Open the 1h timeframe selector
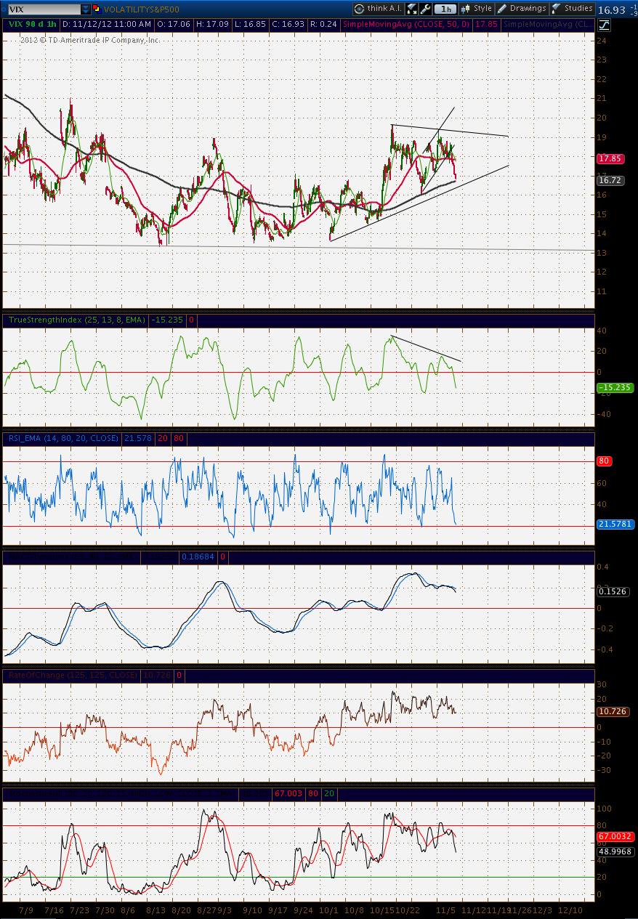This screenshot has width=638, height=919. click(x=446, y=9)
